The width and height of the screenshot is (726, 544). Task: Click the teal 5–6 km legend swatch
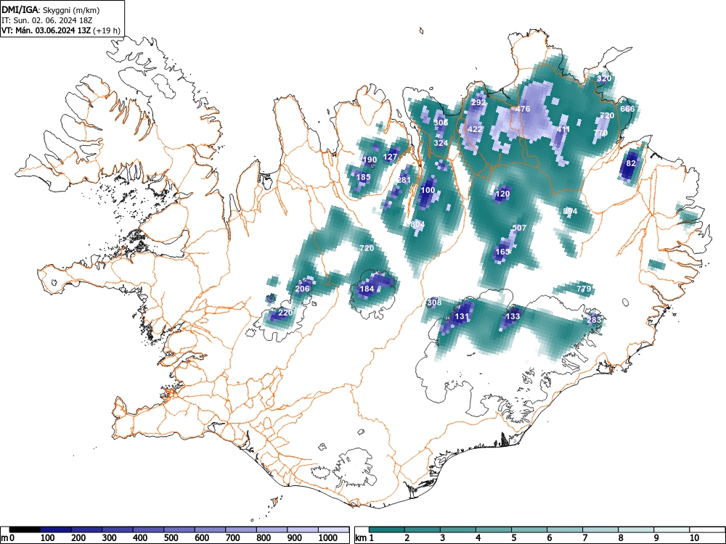click(x=529, y=529)
